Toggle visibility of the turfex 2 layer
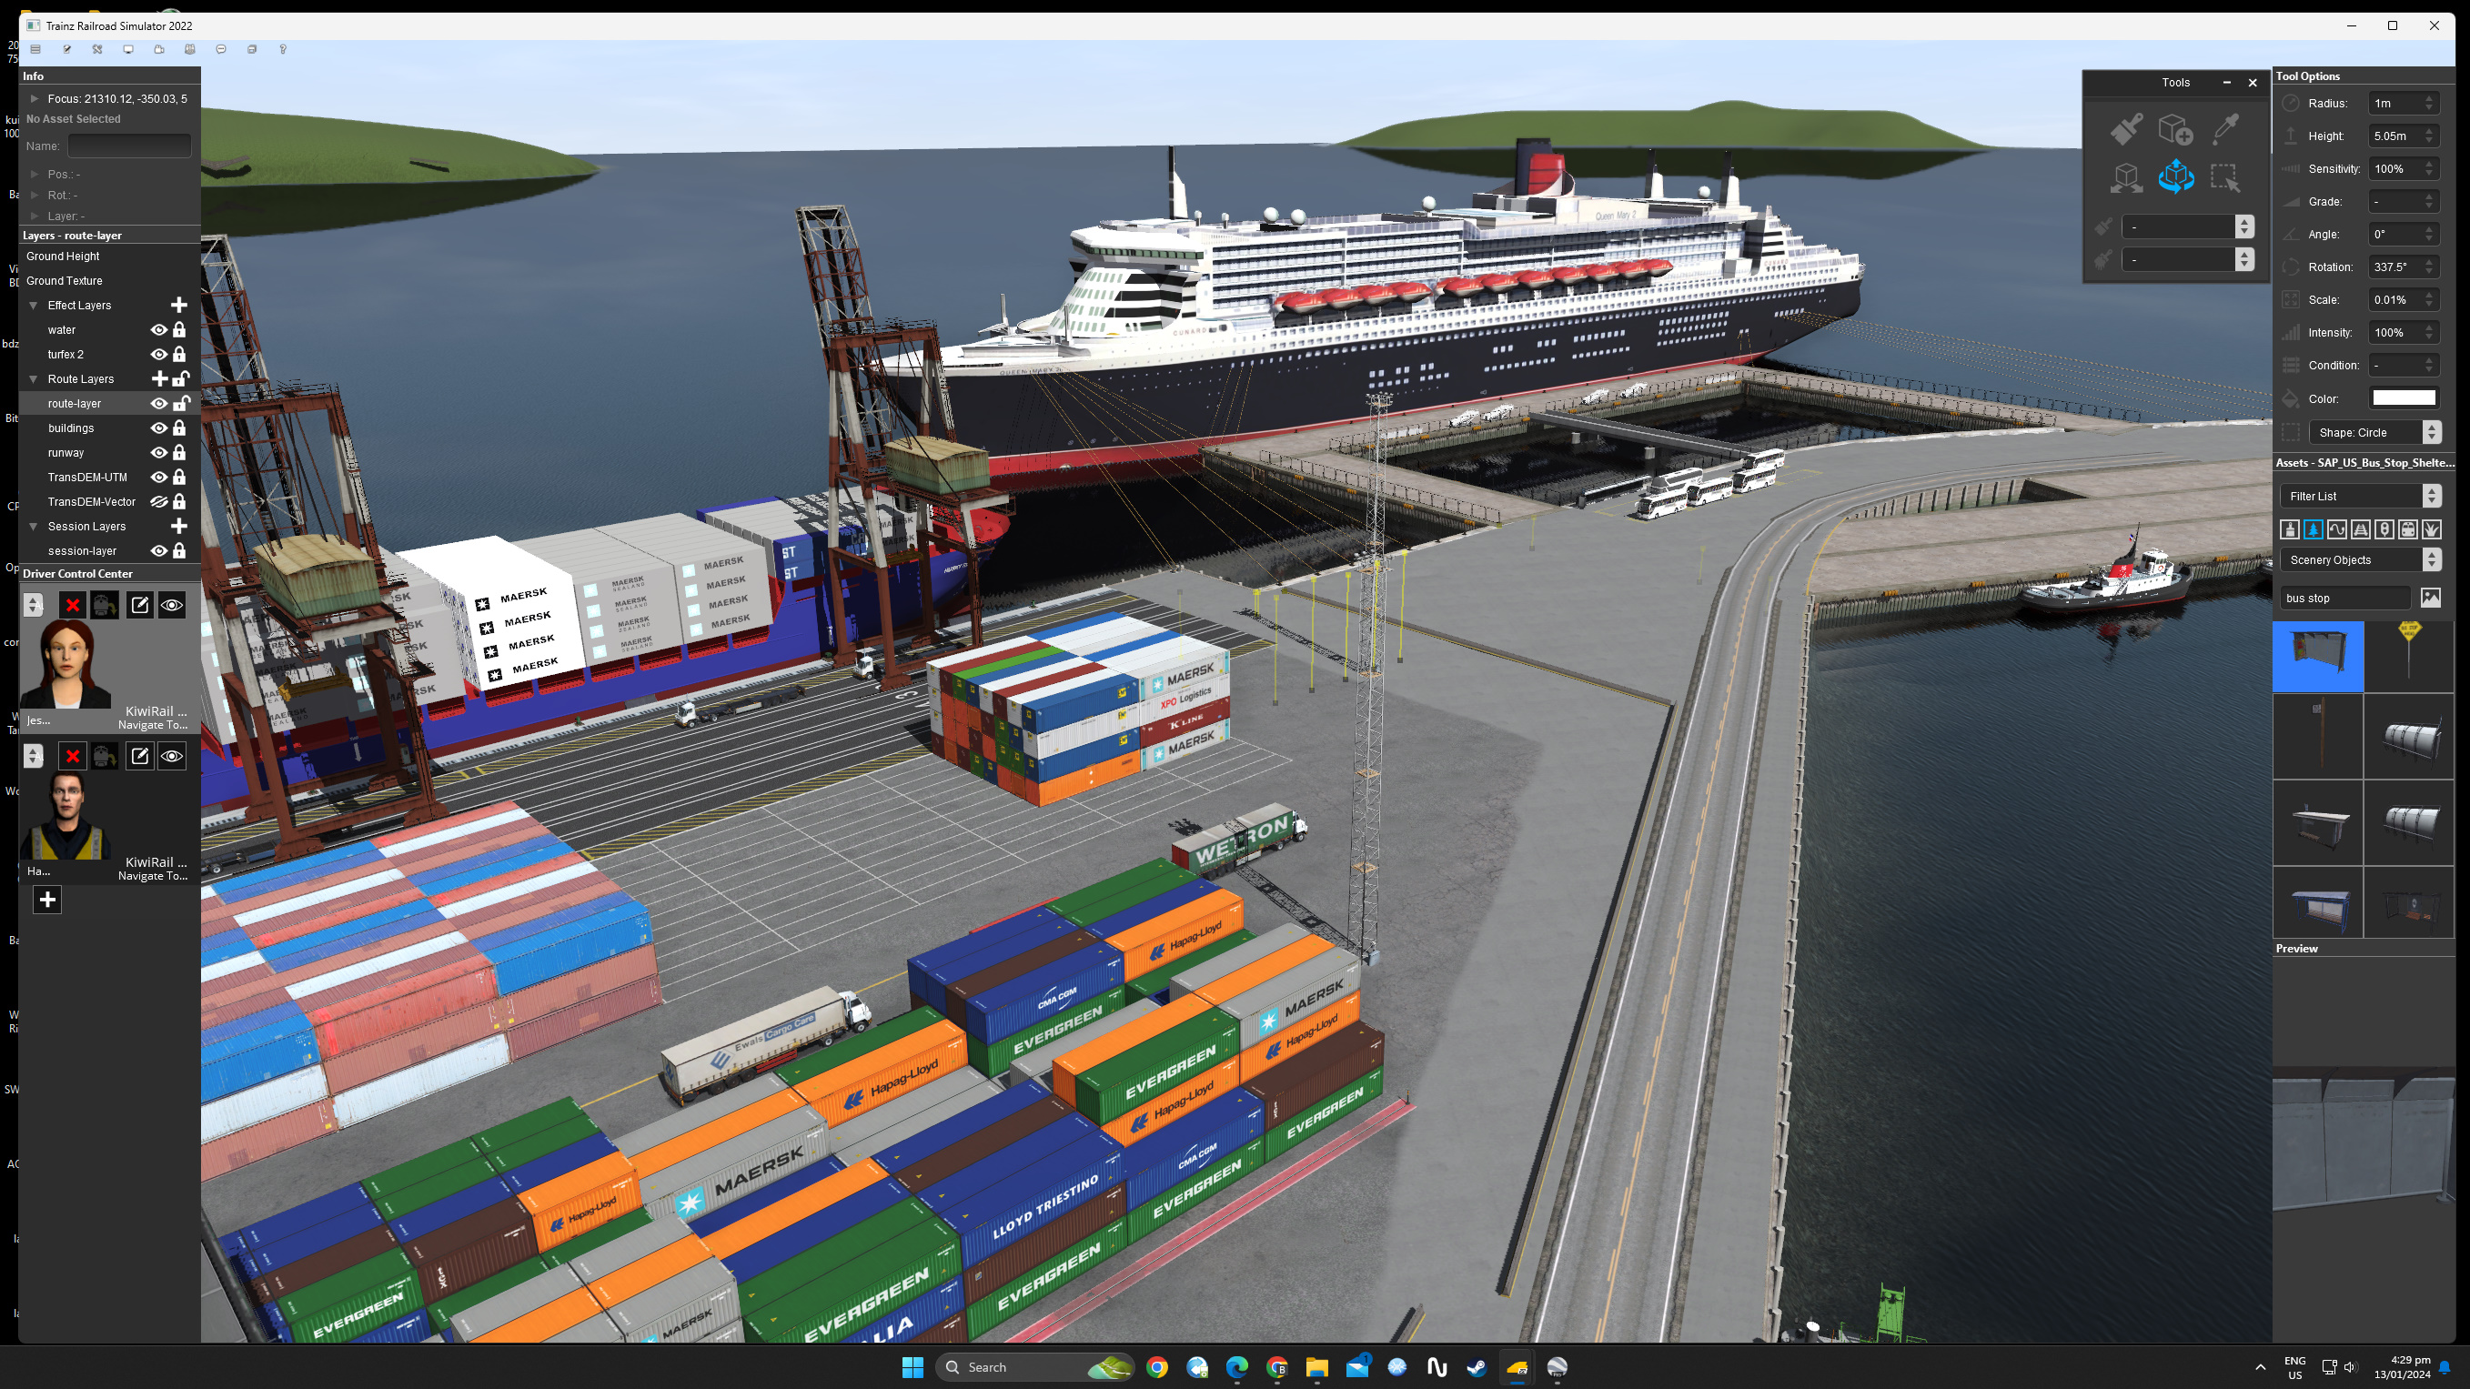This screenshot has width=2470, height=1389. pos(159,355)
